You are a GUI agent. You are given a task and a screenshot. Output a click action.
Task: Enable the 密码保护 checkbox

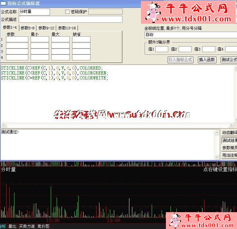67,12
